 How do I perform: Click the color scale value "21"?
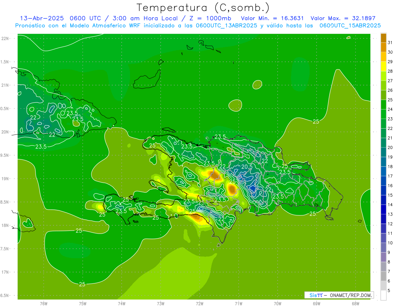(x=390, y=138)
